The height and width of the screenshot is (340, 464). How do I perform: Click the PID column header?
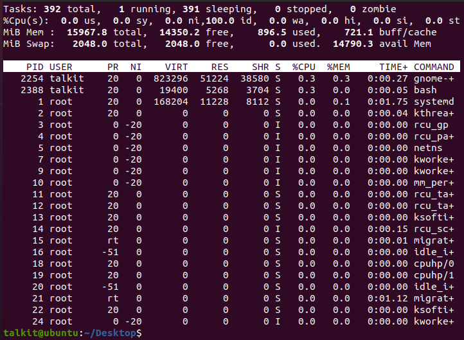35,67
